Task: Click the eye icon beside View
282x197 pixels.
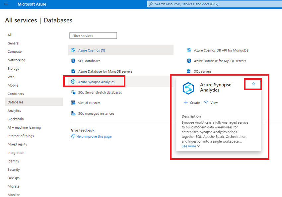Action: 206,102
